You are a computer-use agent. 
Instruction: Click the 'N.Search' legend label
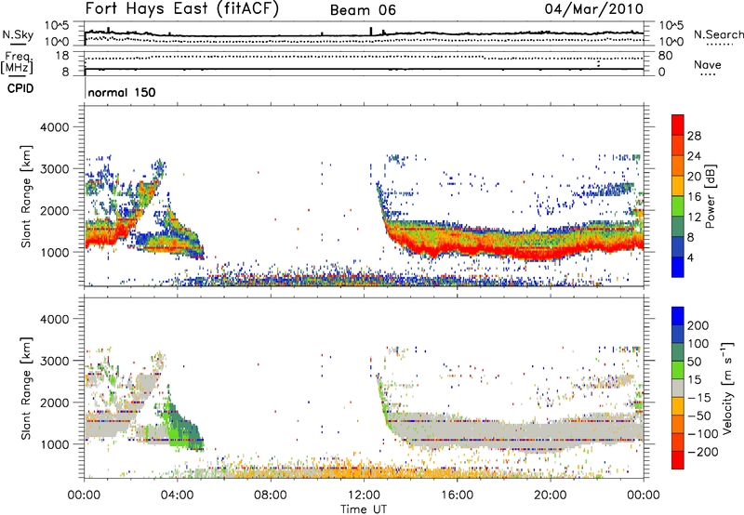click(x=718, y=34)
